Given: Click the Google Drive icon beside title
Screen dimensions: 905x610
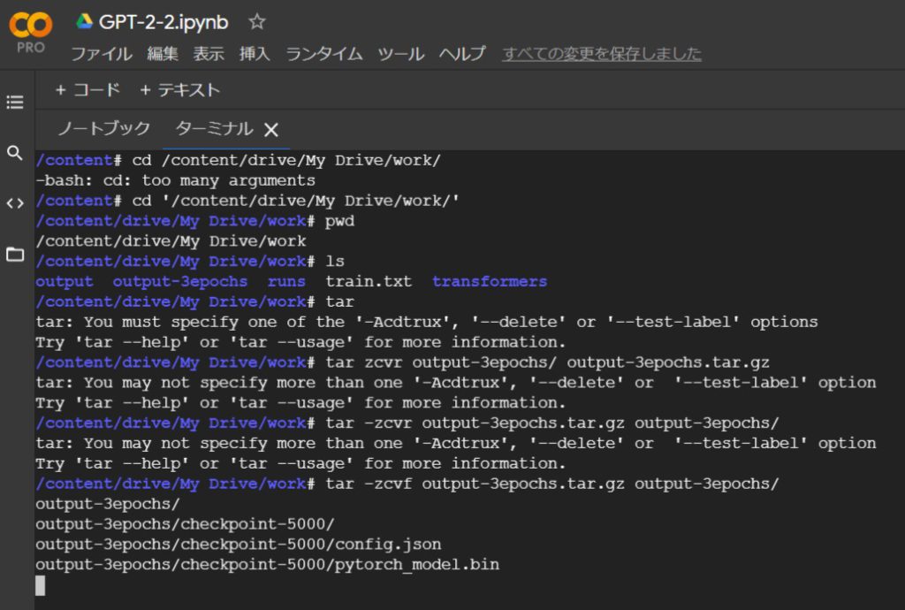Looking at the screenshot, I should coord(85,21).
